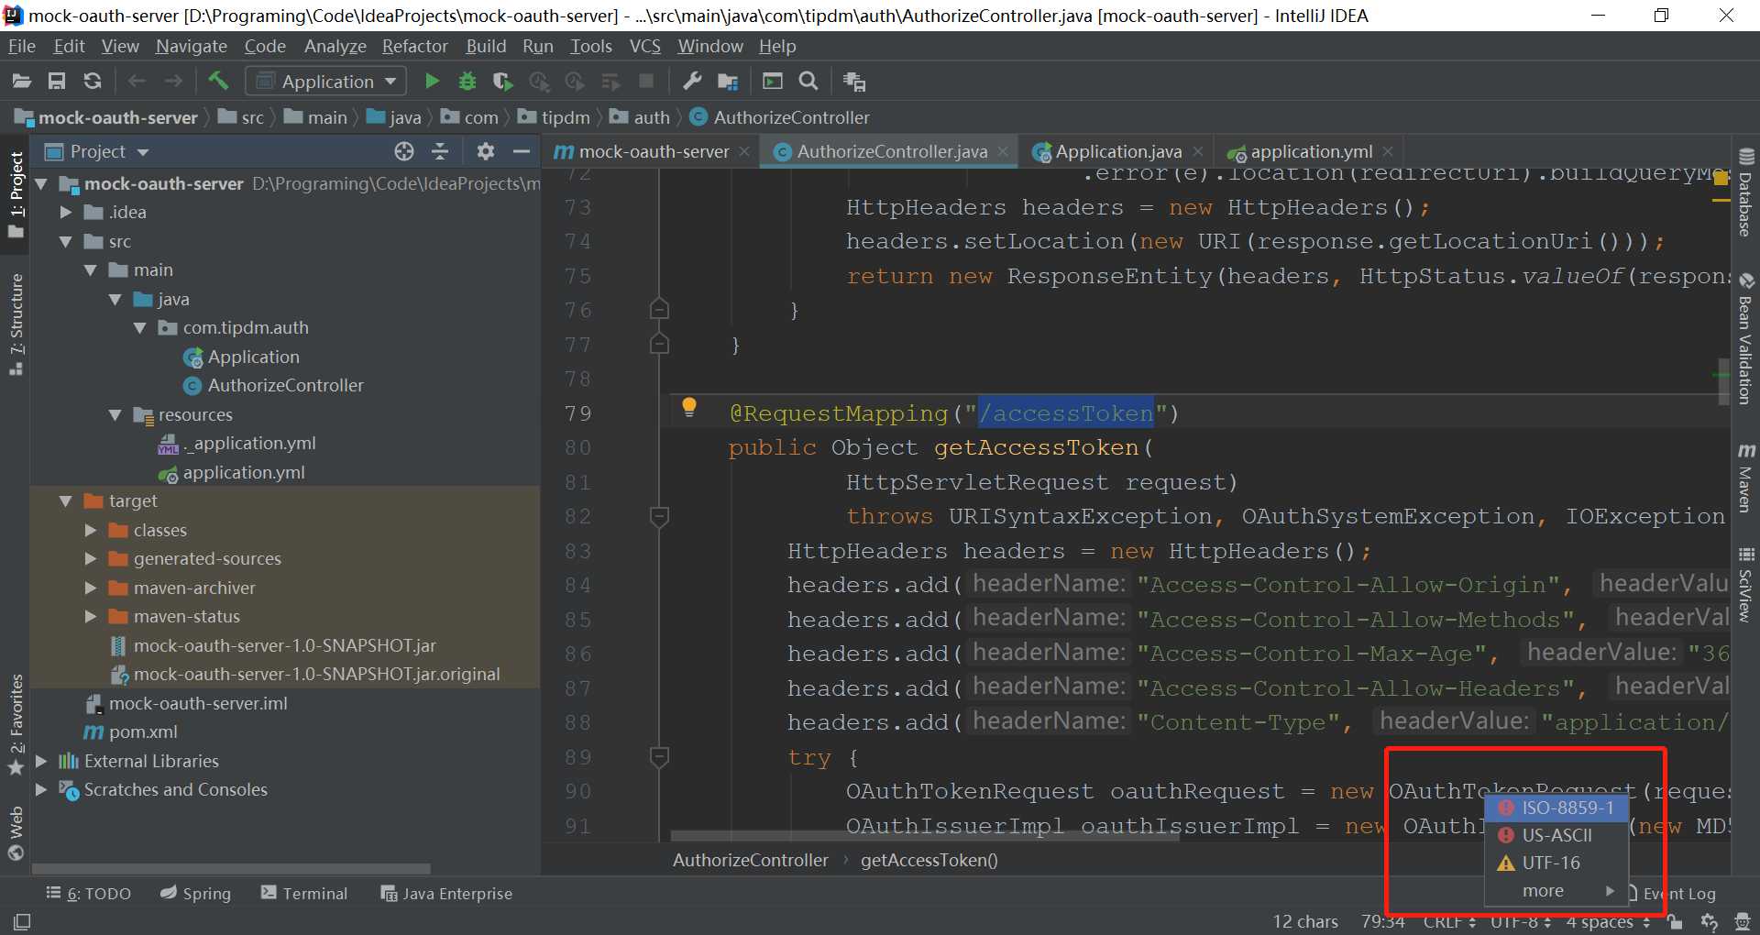The height and width of the screenshot is (935, 1760).
Task: Fold the code block at line 89
Action: point(659,757)
